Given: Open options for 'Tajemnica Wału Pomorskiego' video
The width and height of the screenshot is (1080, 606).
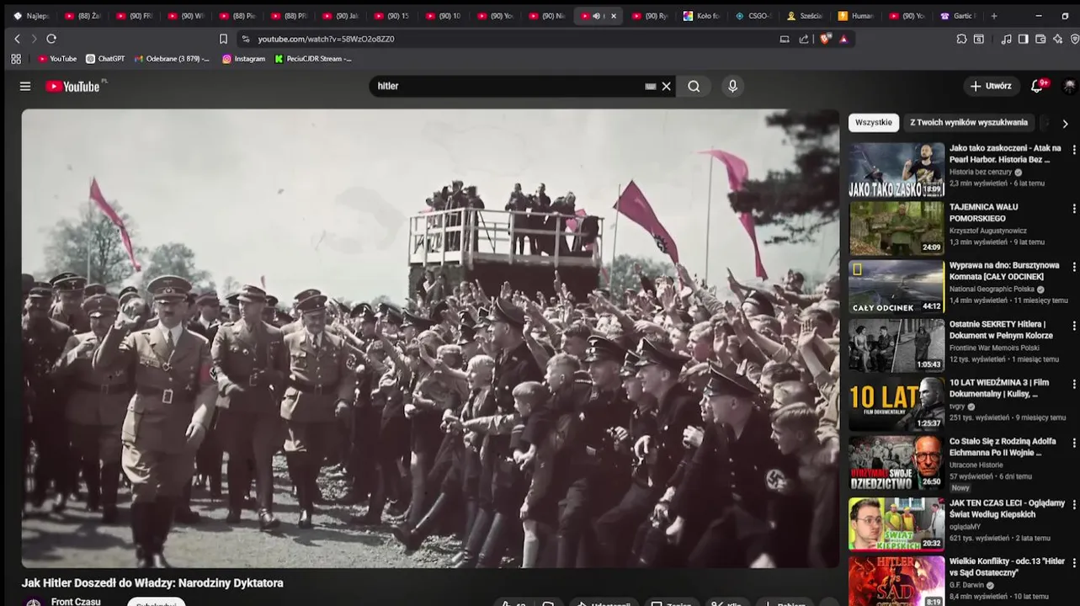Looking at the screenshot, I should click(1073, 209).
